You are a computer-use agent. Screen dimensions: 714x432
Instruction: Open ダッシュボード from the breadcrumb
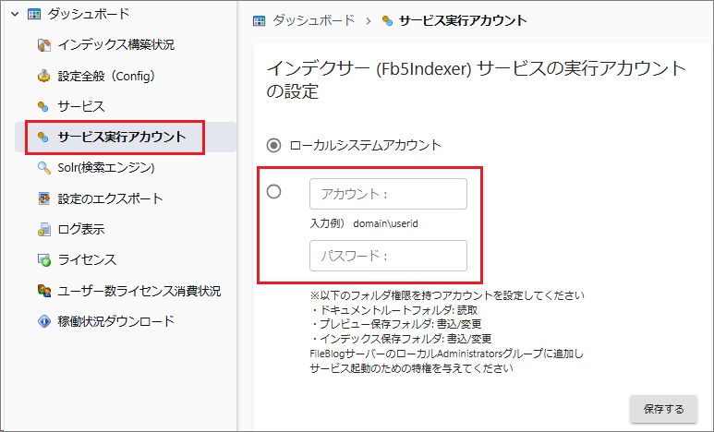pos(313,20)
